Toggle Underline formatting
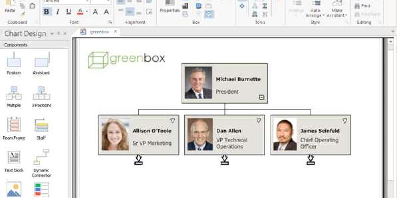This screenshot has height=198, width=397. 68,12
